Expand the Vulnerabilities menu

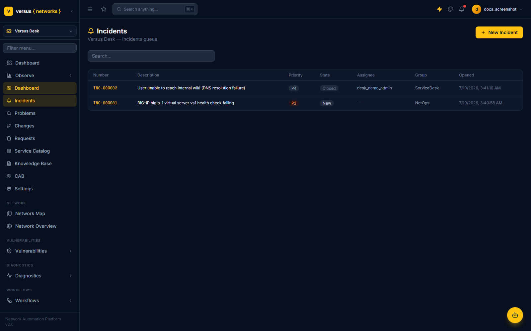[x=39, y=251]
